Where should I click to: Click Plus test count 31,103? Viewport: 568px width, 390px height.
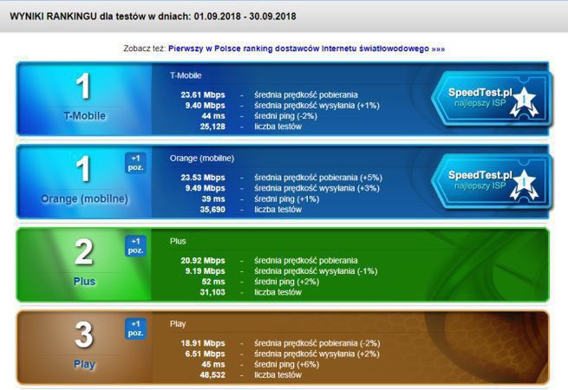(212, 292)
